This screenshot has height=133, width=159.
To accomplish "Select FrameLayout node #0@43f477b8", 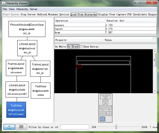I will [x=40, y=69].
